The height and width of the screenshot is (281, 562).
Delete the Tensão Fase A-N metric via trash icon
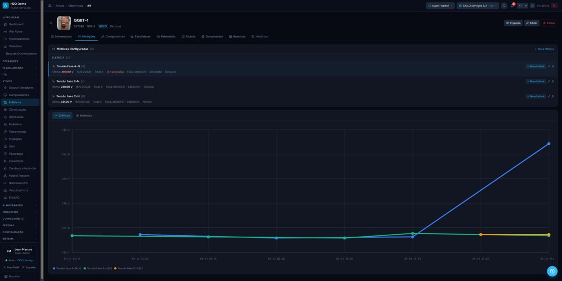553,66
